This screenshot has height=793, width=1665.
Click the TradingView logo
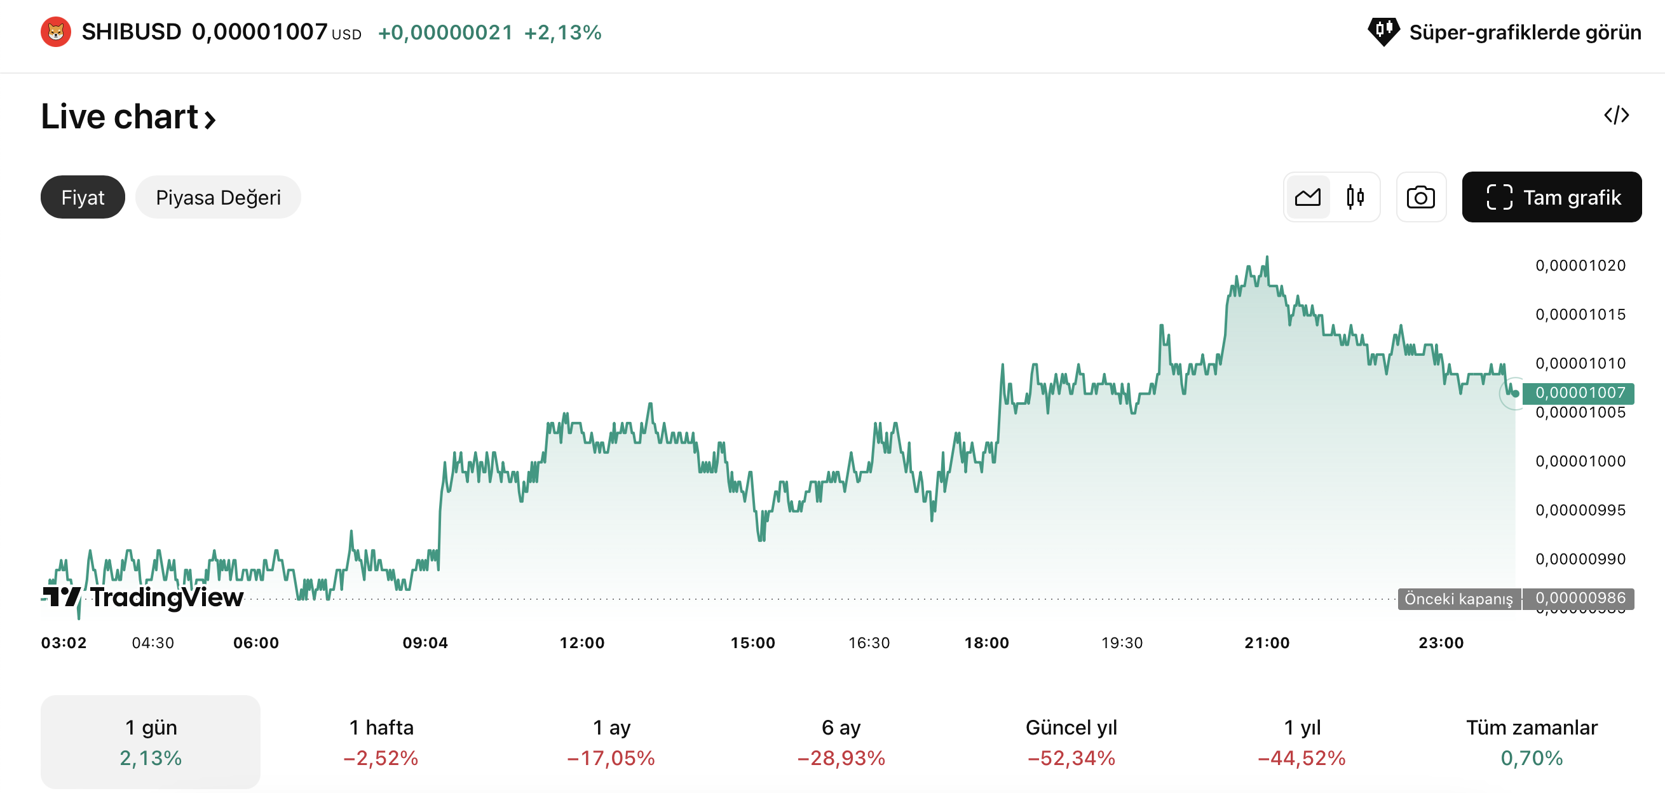pyautogui.click(x=144, y=597)
